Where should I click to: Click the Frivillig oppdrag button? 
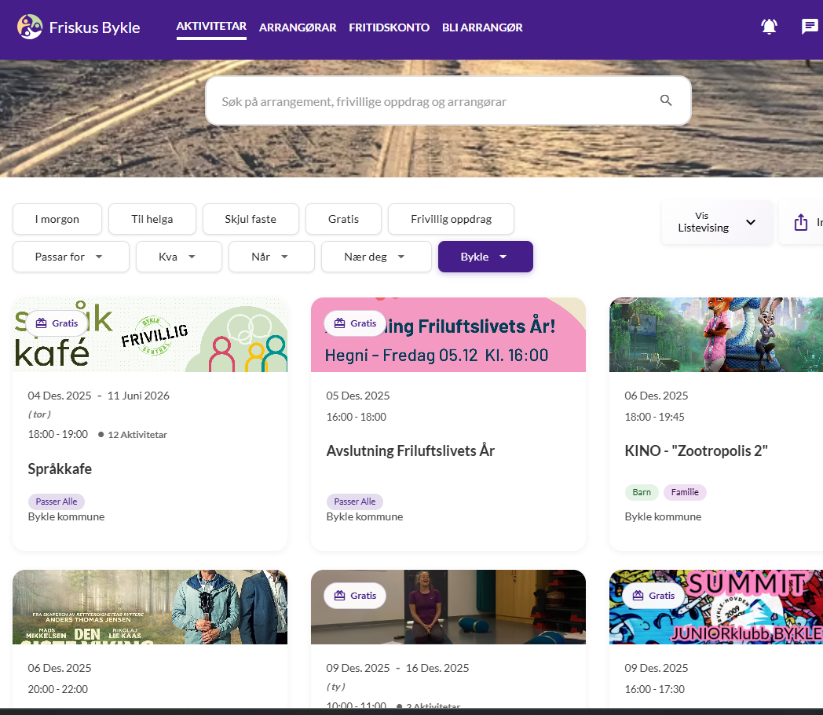451,219
